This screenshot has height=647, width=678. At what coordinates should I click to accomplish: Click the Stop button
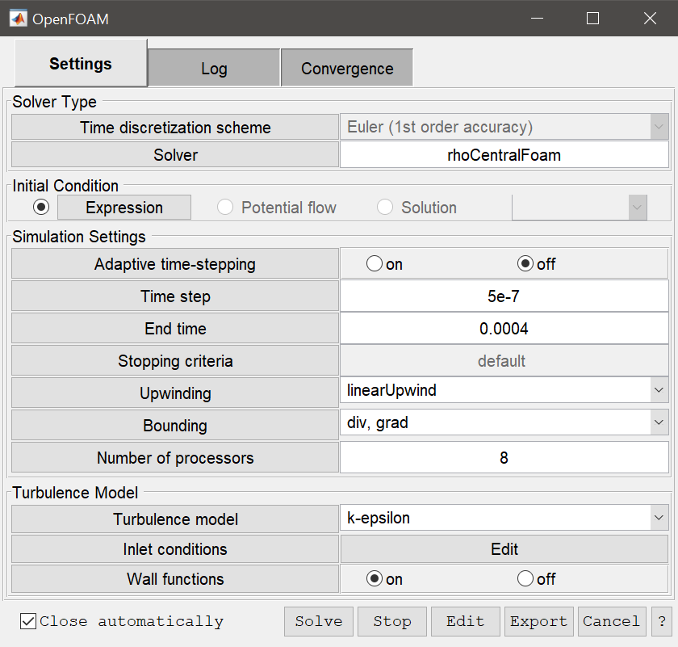pos(392,621)
